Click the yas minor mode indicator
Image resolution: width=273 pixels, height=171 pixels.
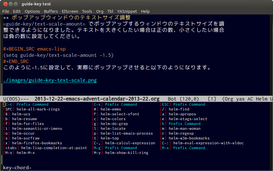(x=240, y=99)
